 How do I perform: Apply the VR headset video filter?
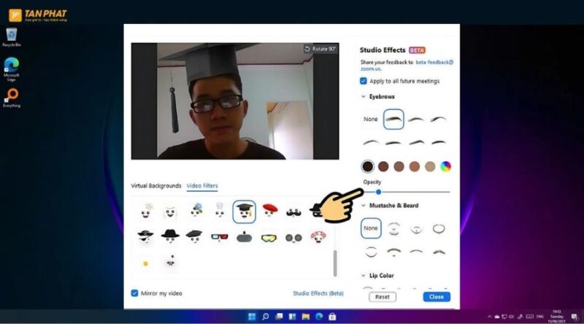pos(245,237)
